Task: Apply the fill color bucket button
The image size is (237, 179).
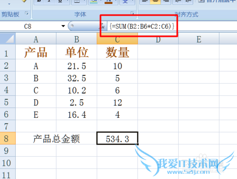Action: (94, 1)
